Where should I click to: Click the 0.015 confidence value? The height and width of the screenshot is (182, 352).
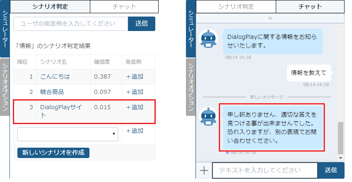[x=102, y=107]
